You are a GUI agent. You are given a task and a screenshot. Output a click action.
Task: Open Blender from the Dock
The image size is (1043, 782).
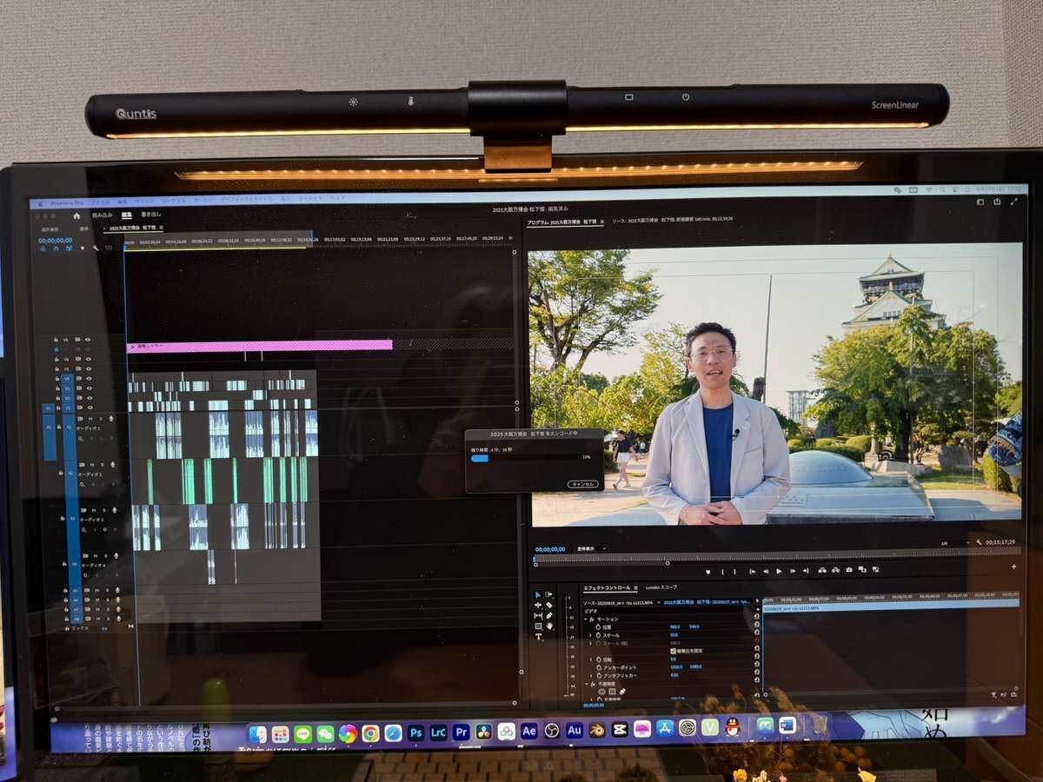[x=597, y=730]
